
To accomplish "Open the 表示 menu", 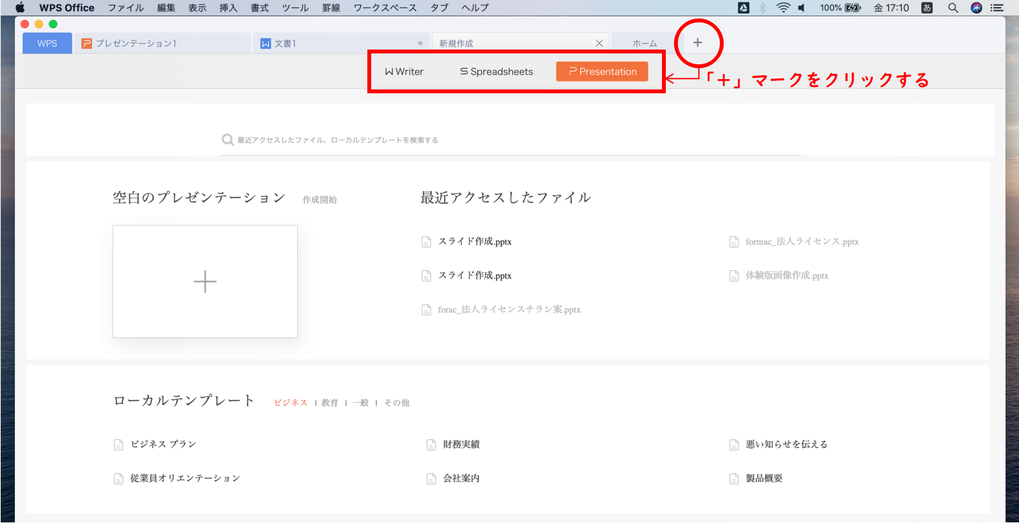I will pyautogui.click(x=197, y=8).
